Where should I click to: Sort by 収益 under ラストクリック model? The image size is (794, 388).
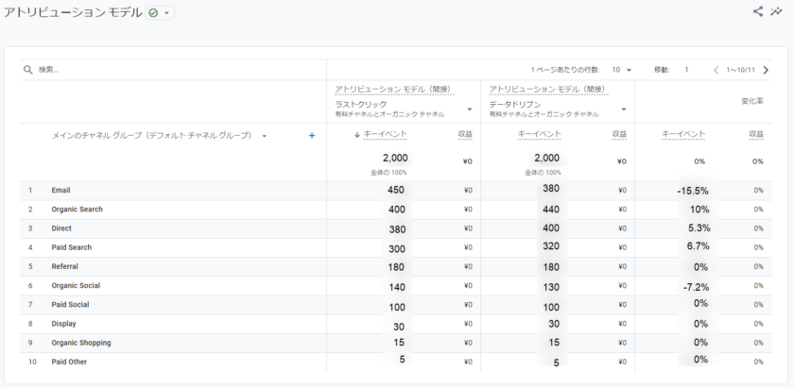coord(464,135)
